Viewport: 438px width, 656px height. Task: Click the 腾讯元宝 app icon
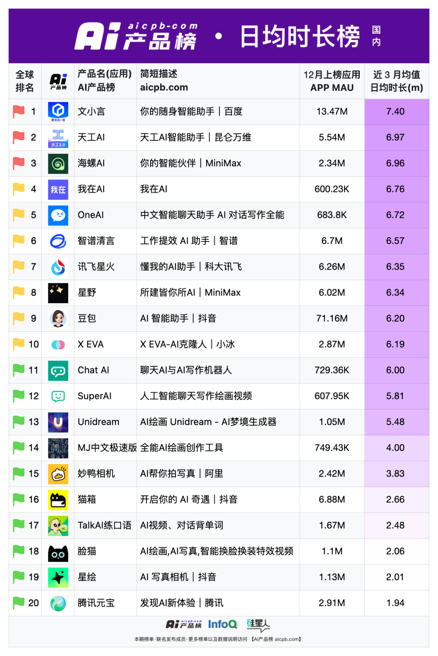coord(58,603)
